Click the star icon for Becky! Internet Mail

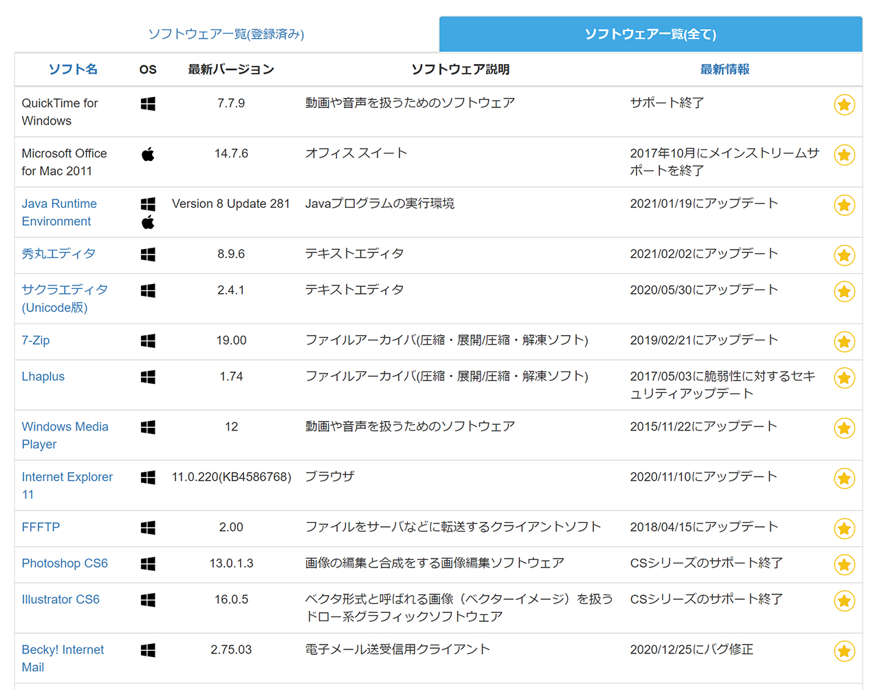(844, 651)
